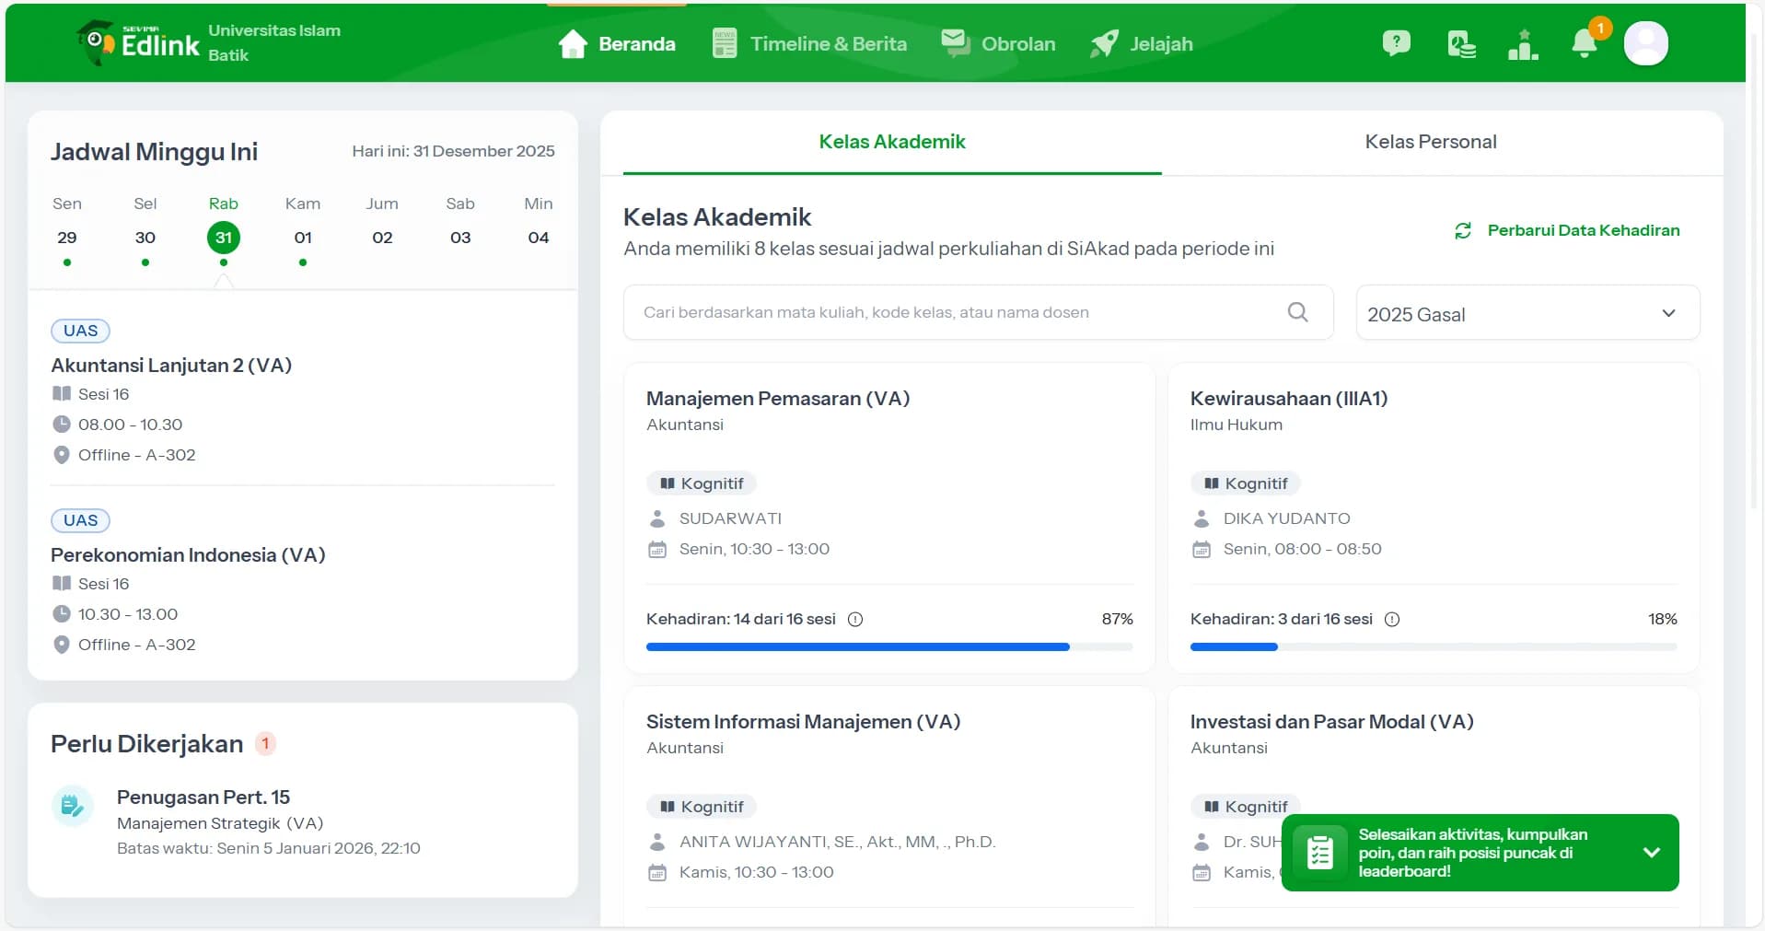
Task: Open the notifications bell
Action: click(x=1585, y=42)
